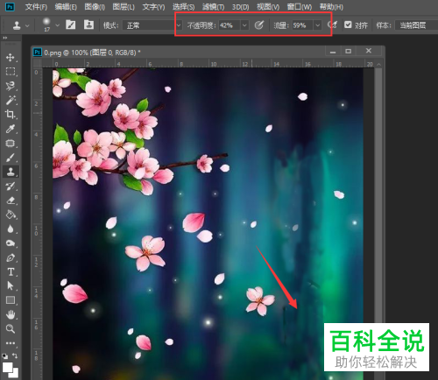Open the 编辑(E) menu
This screenshot has width=438, height=380.
(x=66, y=7)
